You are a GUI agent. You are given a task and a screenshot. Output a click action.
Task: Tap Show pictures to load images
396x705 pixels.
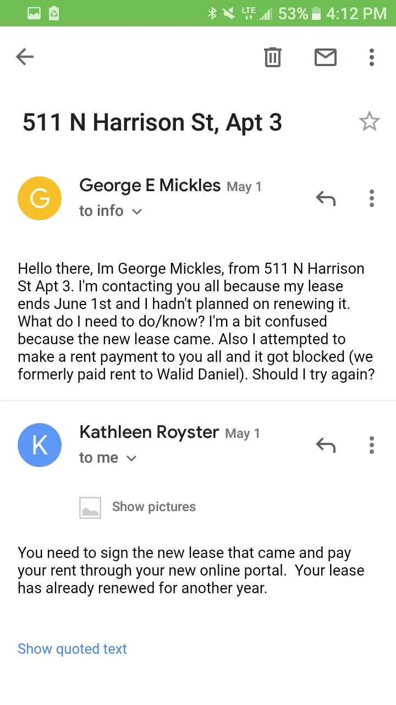click(x=153, y=507)
